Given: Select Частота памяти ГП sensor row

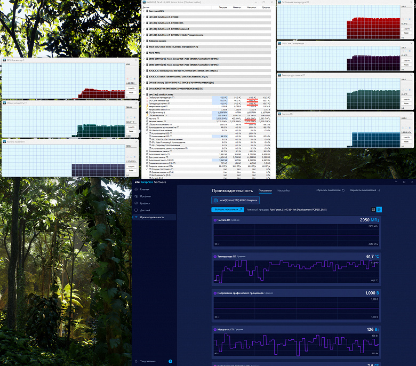Looking at the screenshot, I should [208, 121].
